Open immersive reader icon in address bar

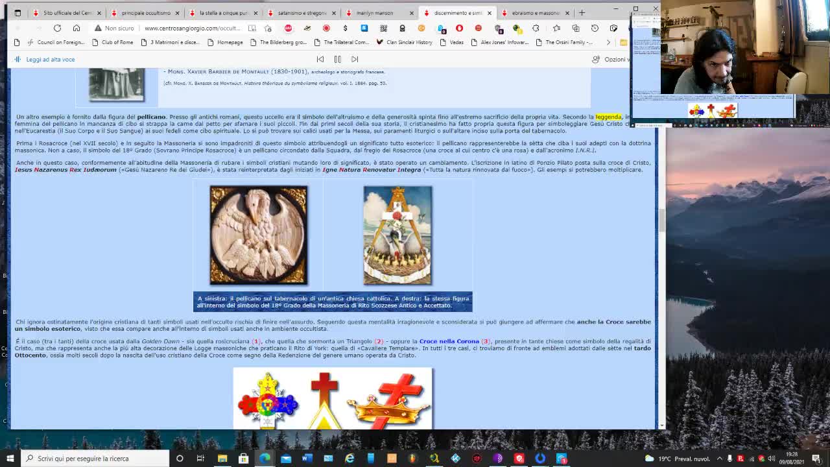coord(252,28)
